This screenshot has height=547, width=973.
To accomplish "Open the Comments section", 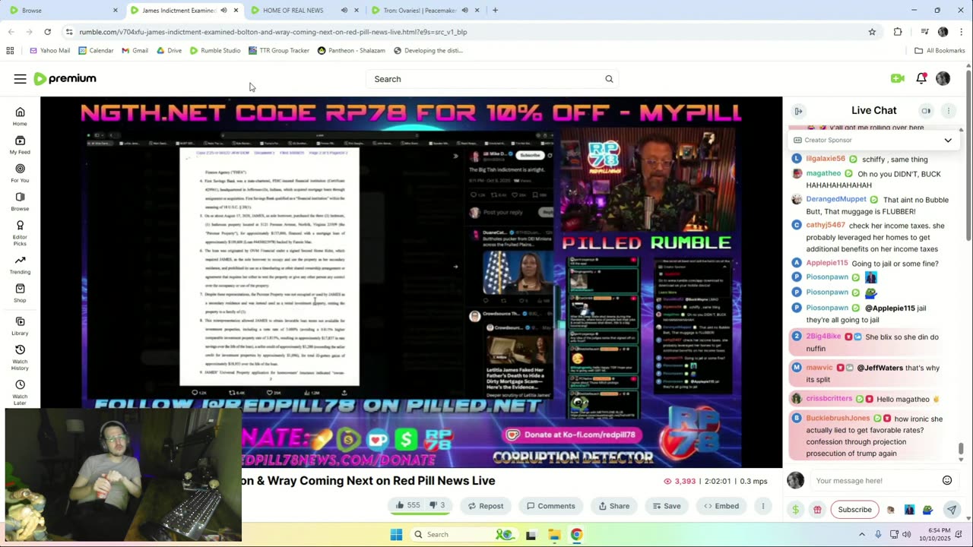I will (551, 506).
